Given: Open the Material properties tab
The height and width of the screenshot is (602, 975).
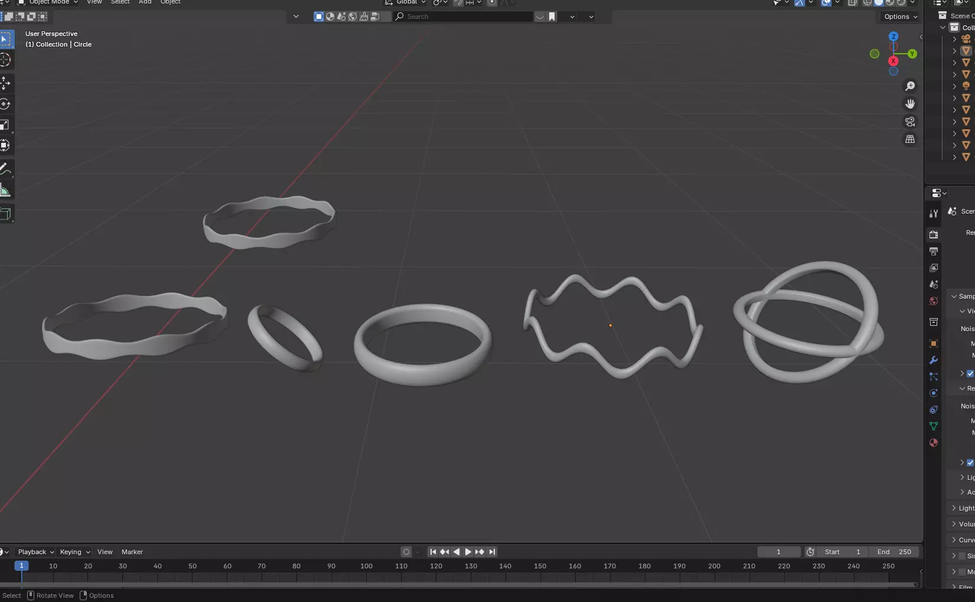Looking at the screenshot, I should [x=934, y=443].
